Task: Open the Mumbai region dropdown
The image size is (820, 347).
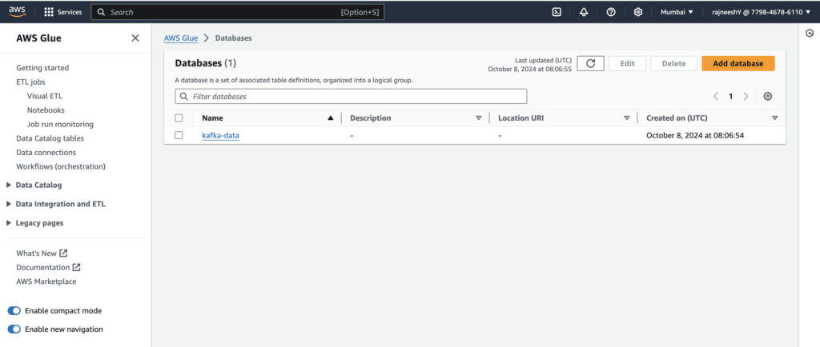Action: pos(677,12)
